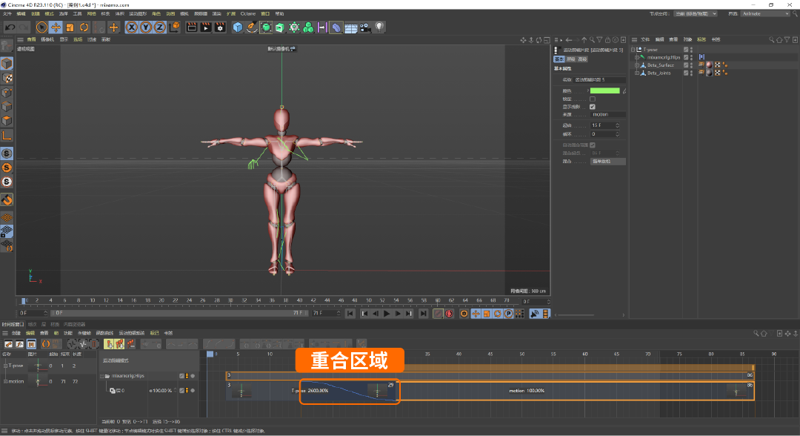
Task: Toggle Beta_Joints layer checkbox in Object Manager
Action: (686, 73)
